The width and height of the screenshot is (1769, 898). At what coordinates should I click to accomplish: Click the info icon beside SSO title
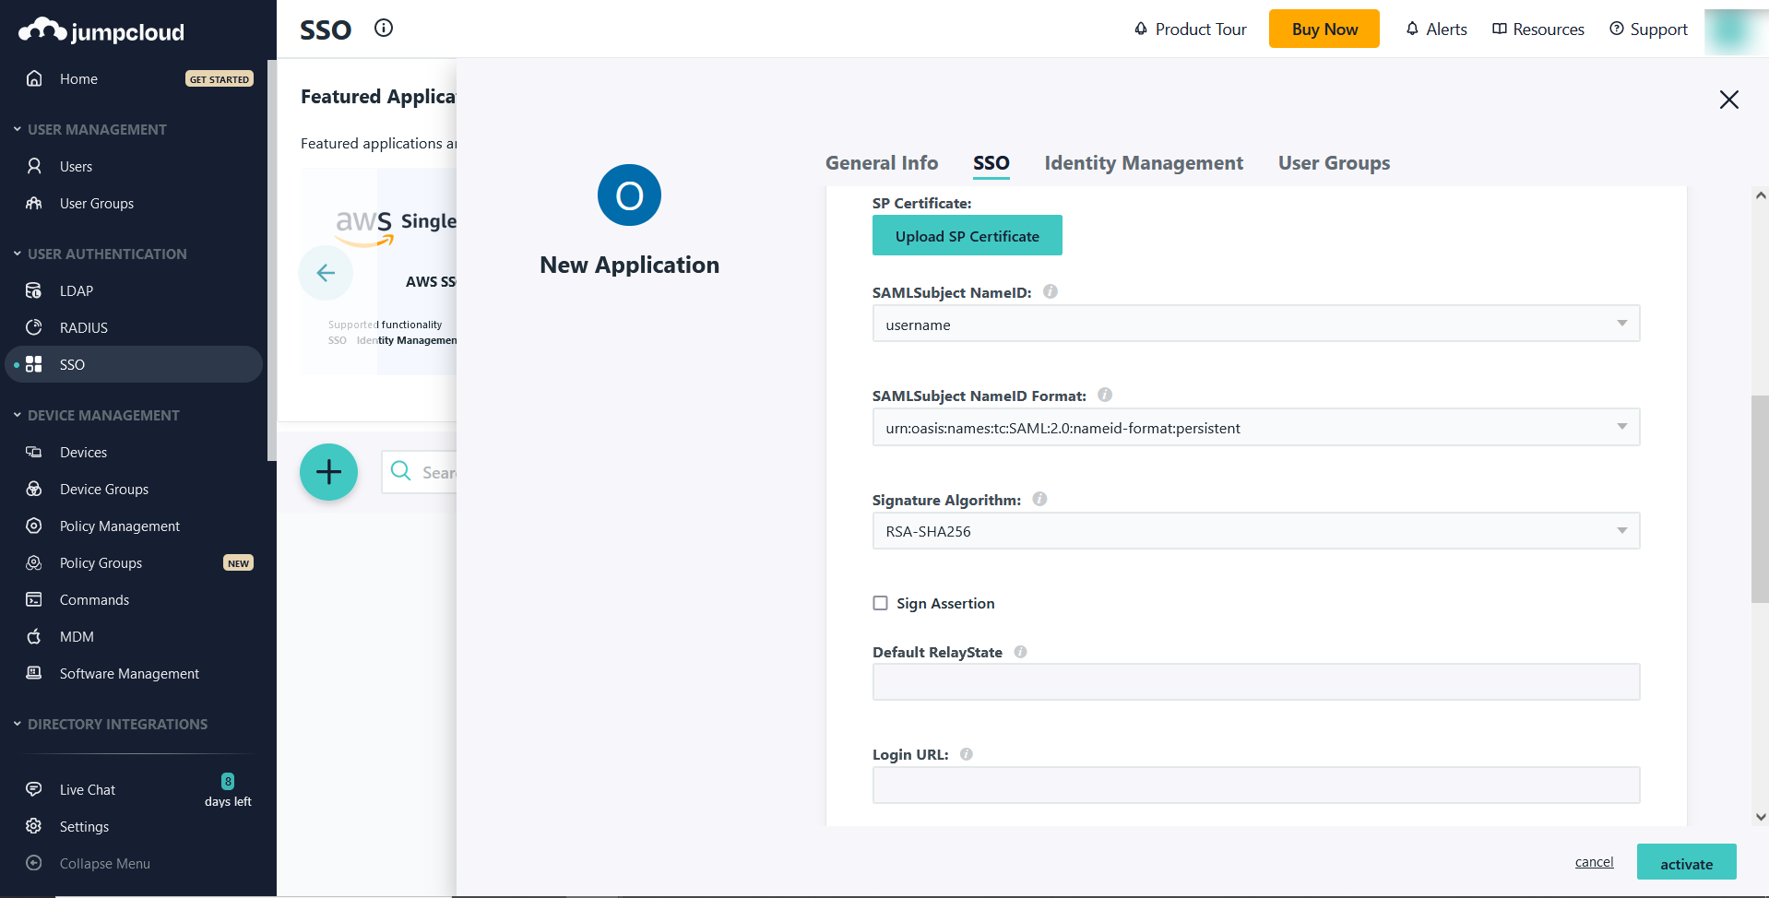pyautogui.click(x=383, y=28)
